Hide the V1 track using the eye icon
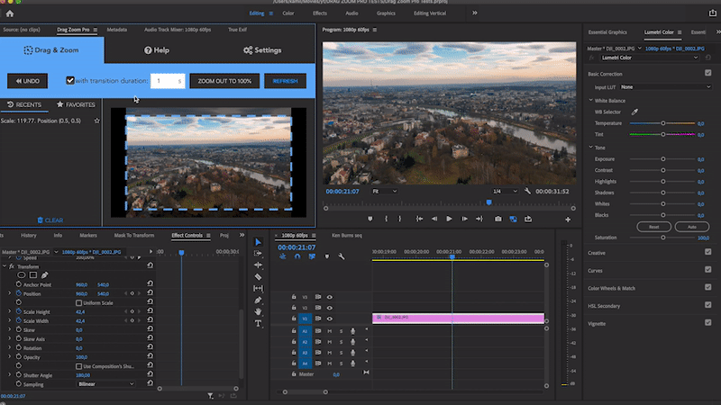Screen dimensions: 721x405 coord(330,319)
